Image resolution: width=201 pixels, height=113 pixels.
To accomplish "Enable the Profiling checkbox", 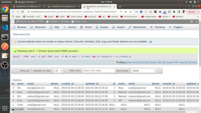I will (114, 62).
